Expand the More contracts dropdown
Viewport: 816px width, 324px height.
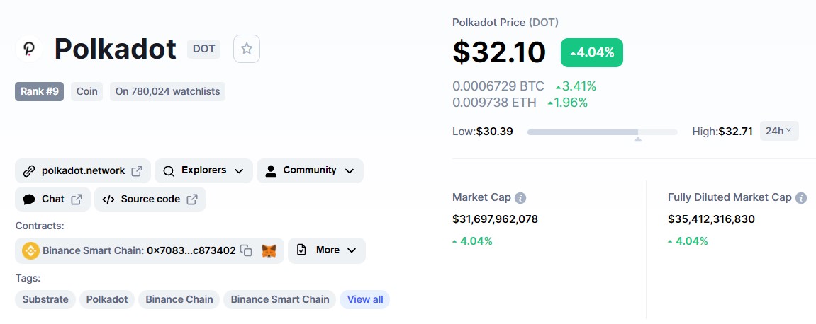coord(327,250)
